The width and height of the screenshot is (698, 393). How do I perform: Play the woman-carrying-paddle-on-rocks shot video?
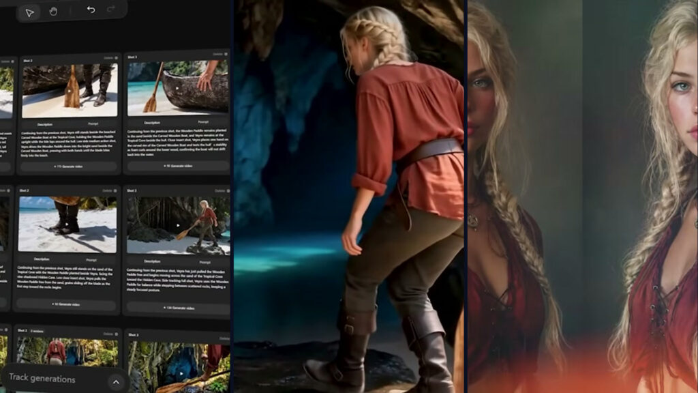[178, 225]
